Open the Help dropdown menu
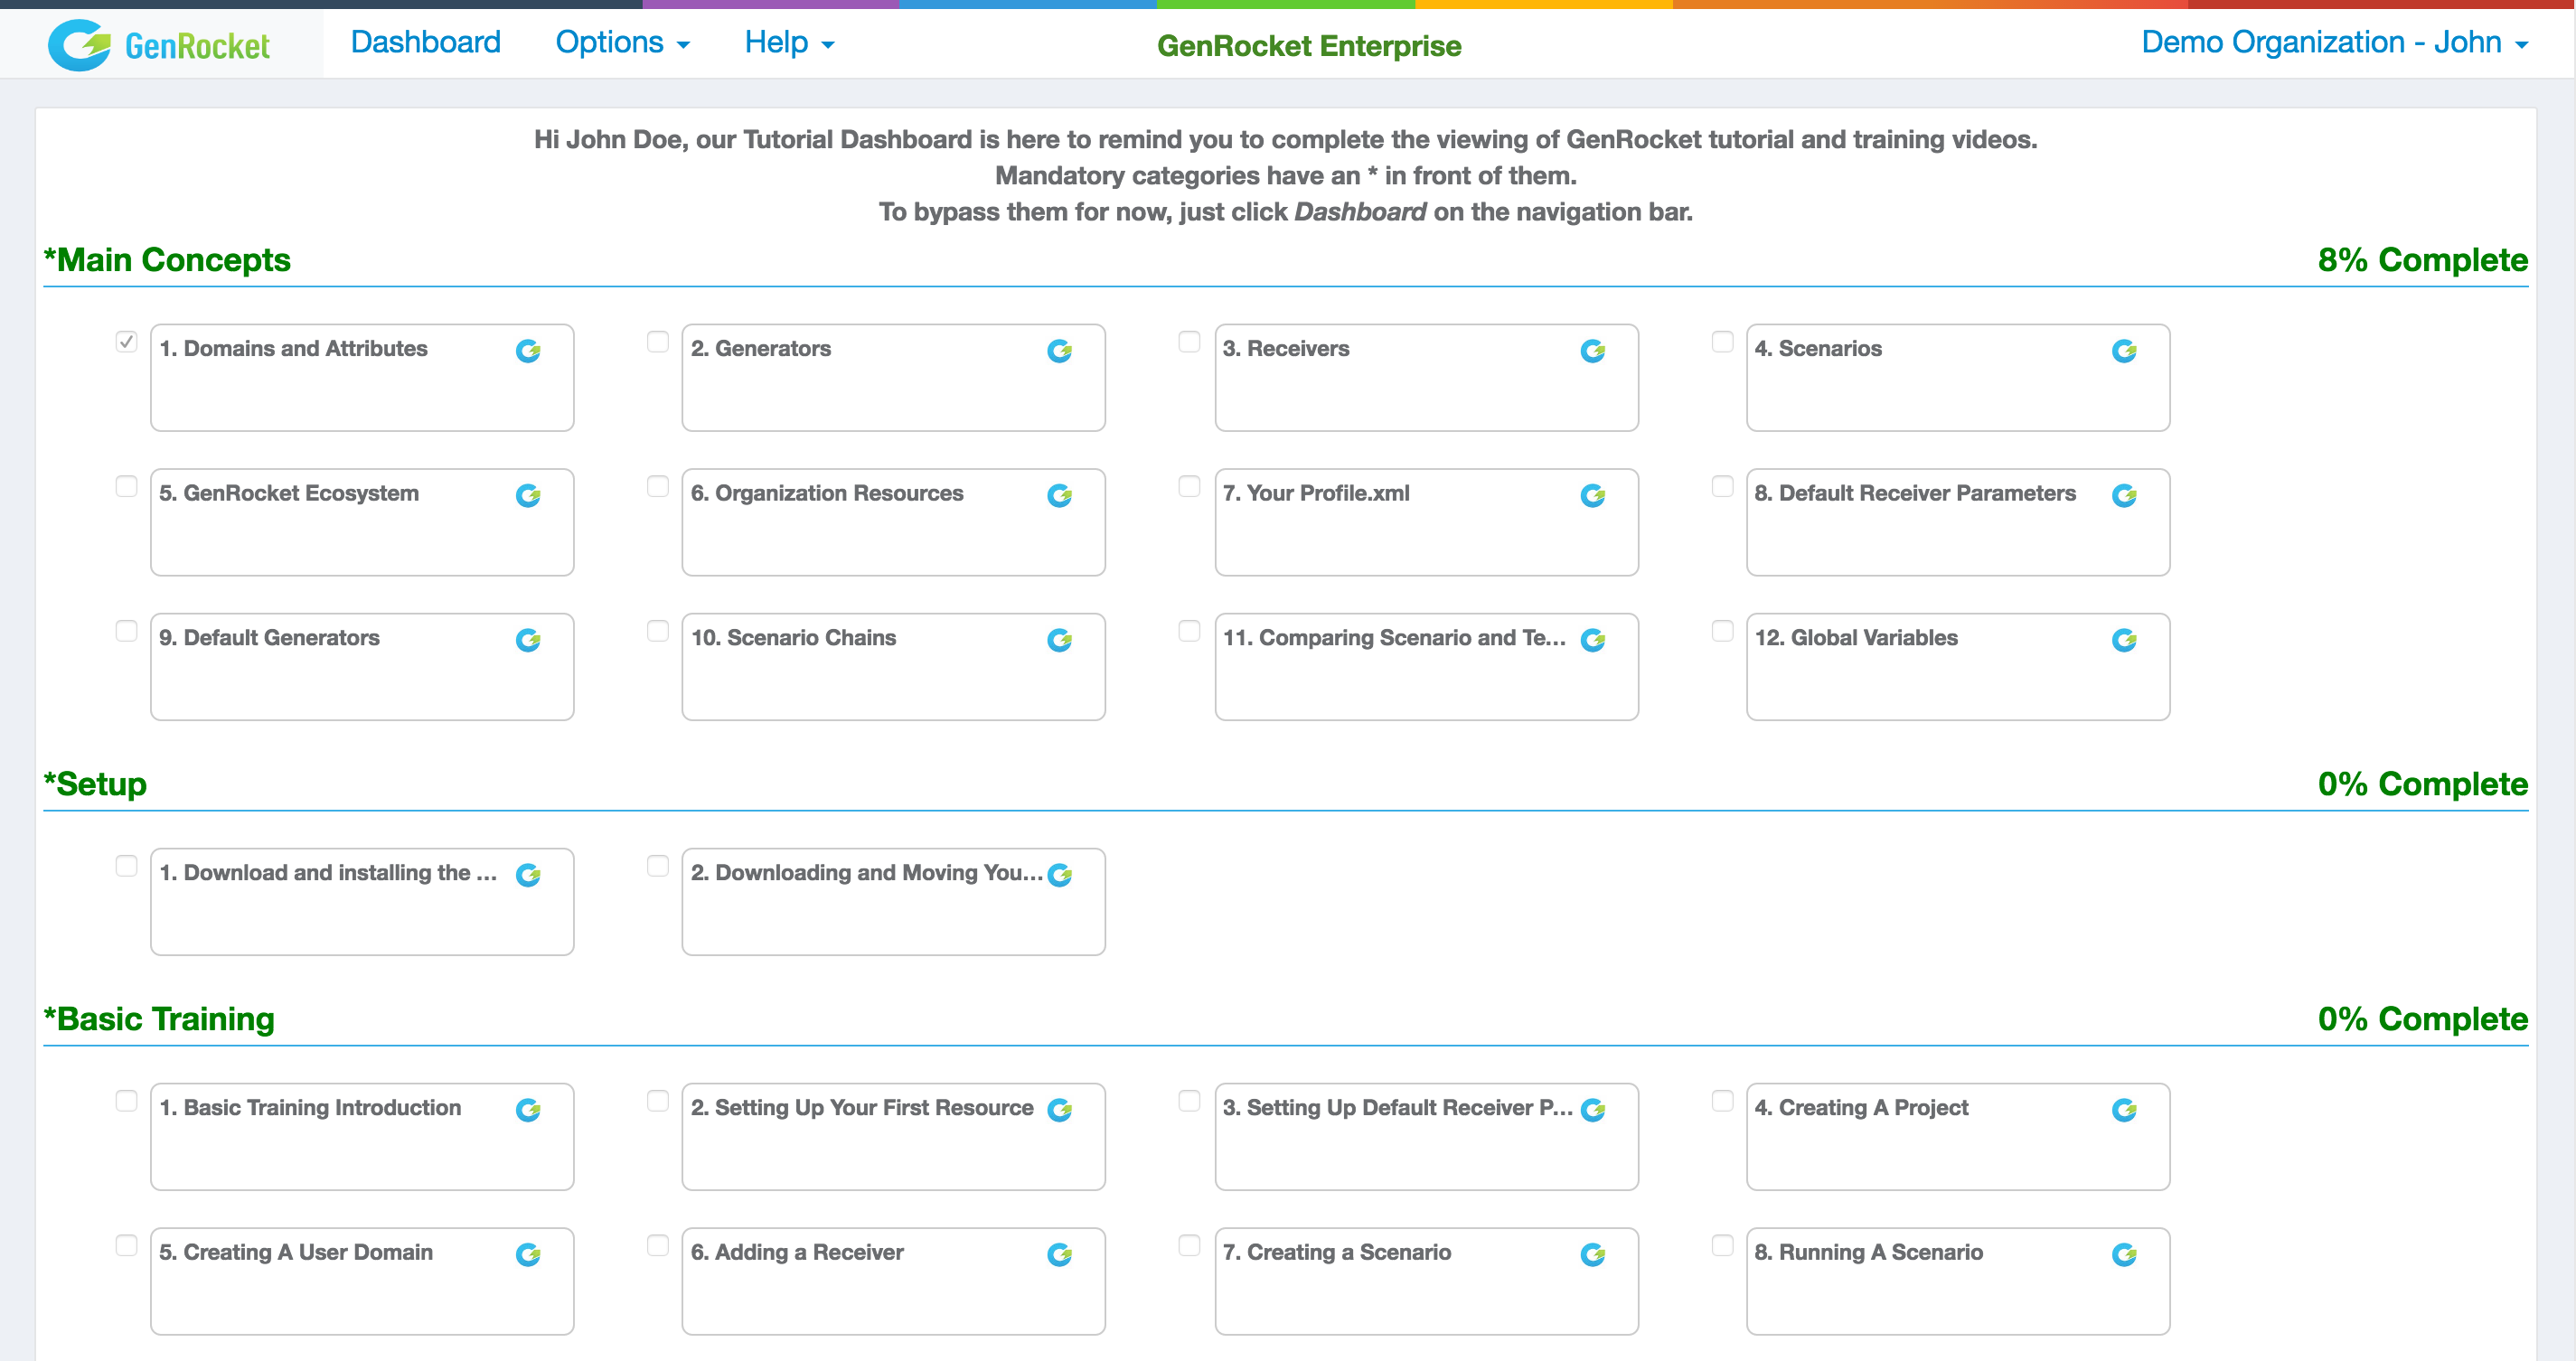Screen dimensions: 2576x1361 coord(789,42)
